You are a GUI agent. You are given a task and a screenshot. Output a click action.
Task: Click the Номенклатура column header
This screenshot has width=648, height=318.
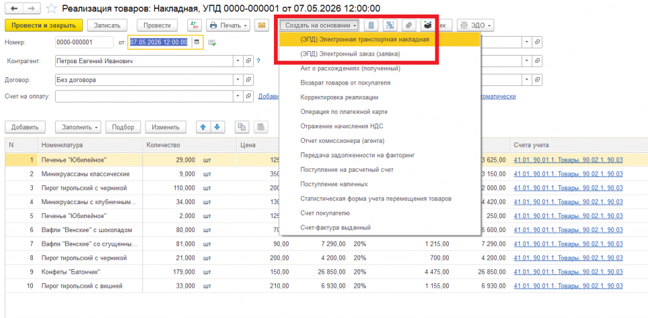tap(90, 145)
